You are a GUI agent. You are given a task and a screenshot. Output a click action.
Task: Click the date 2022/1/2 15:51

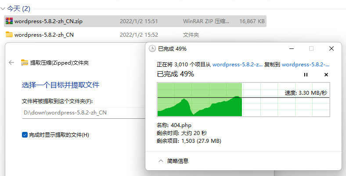tap(139, 21)
